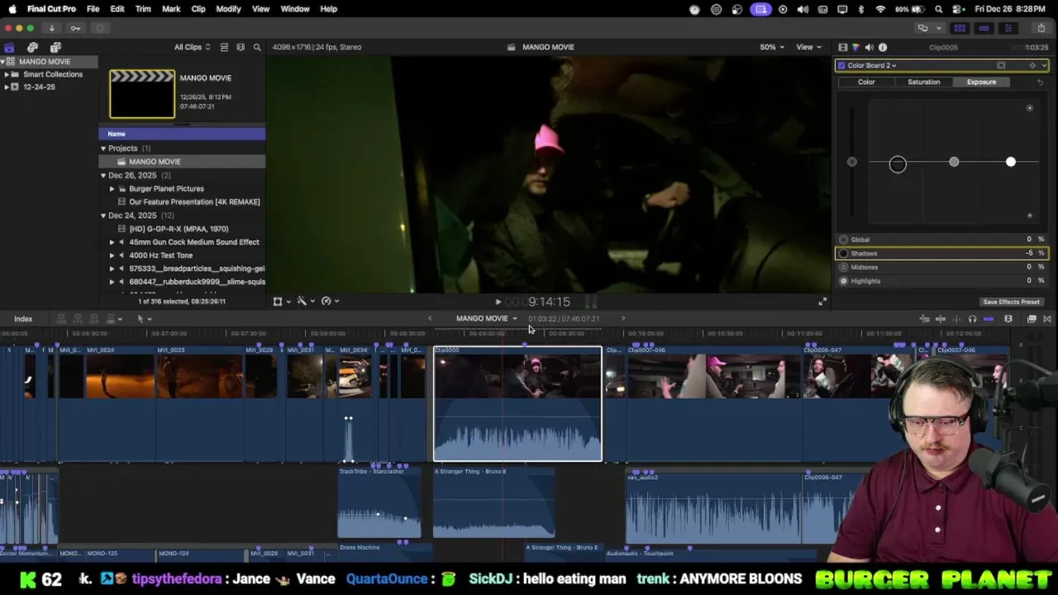This screenshot has height=595, width=1058.
Task: Expand the Smart Collections folder
Action: [x=7, y=74]
